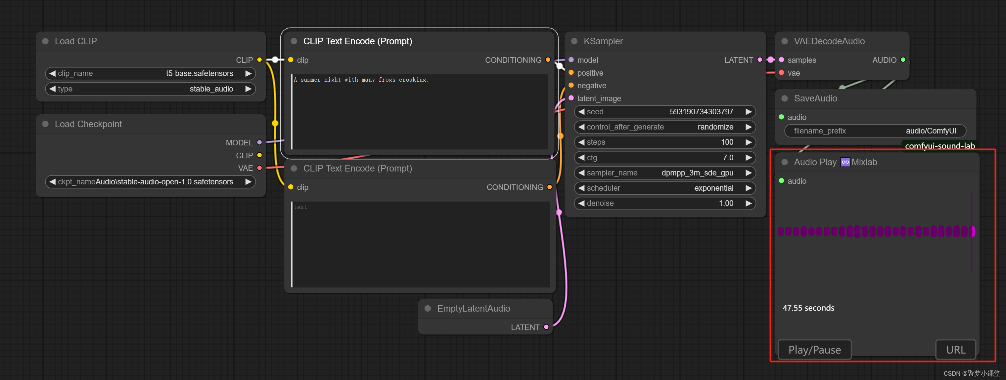This screenshot has height=380, width=1006.
Task: Click the Load Checkpoint VAE output socket
Action: 259,168
